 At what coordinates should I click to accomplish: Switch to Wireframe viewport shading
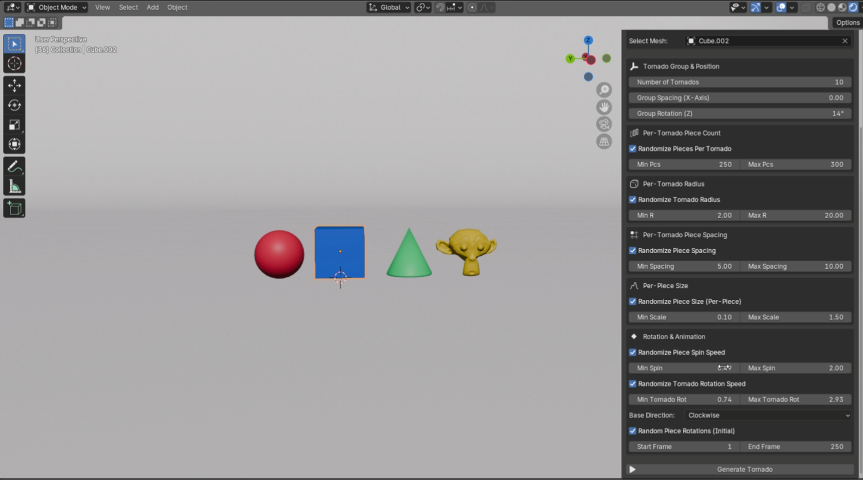coord(820,7)
